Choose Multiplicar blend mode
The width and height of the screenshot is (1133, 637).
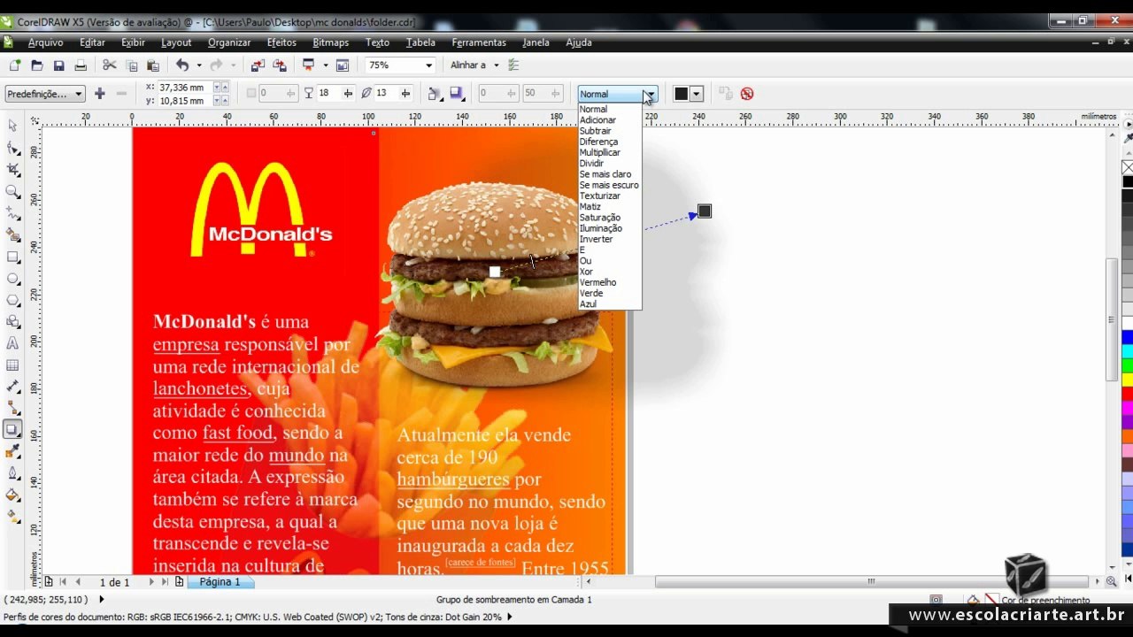[x=599, y=153]
